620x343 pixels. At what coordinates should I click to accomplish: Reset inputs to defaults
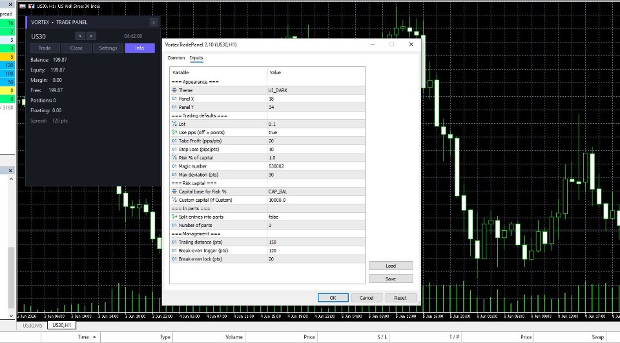(400, 298)
